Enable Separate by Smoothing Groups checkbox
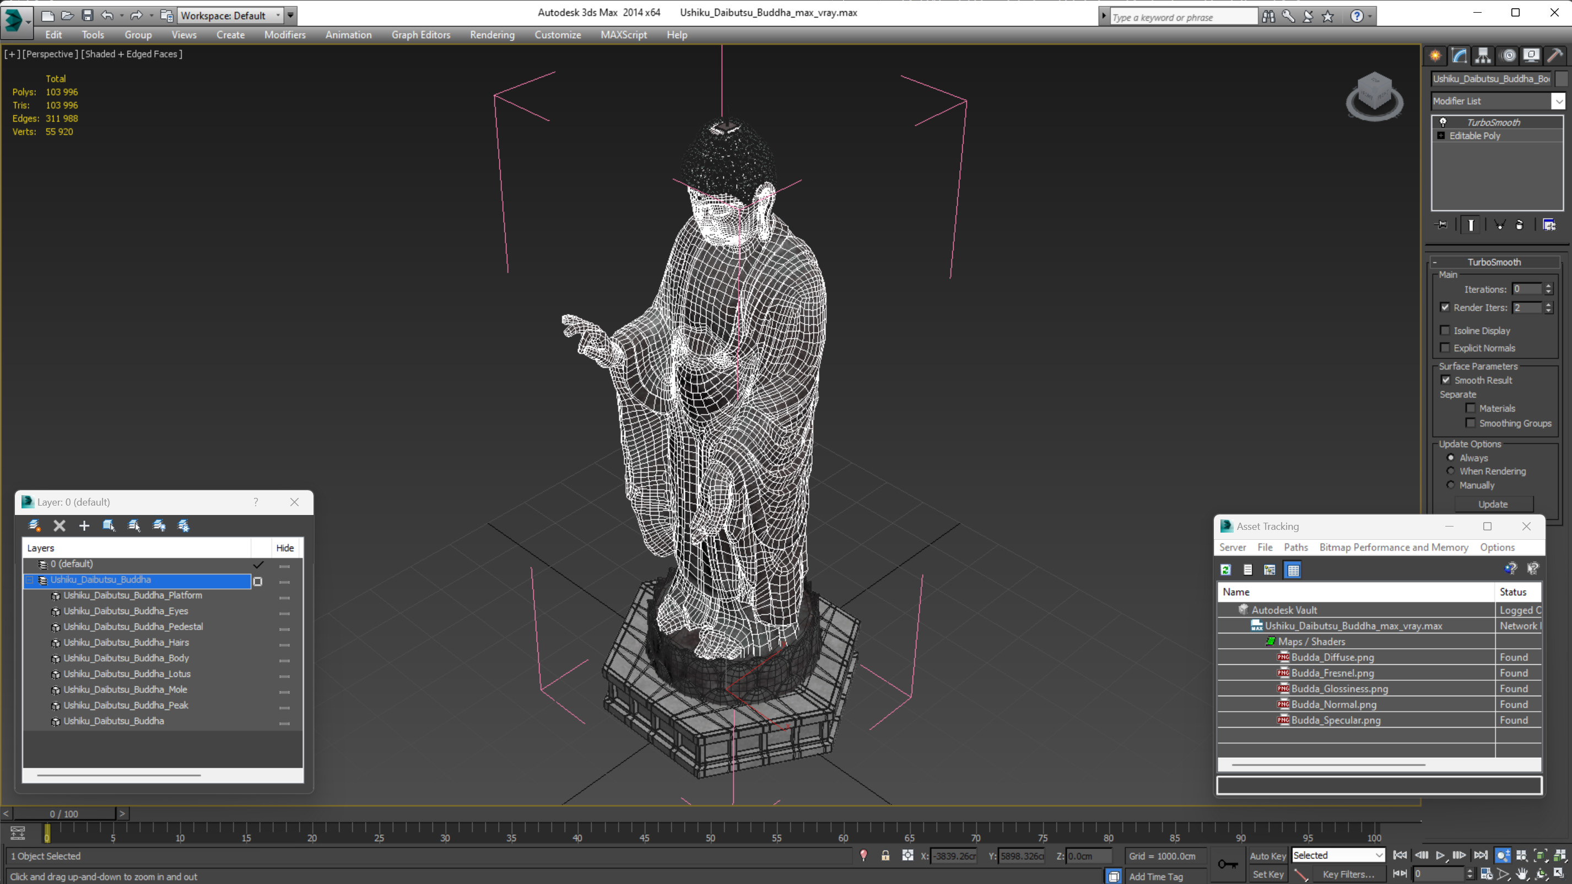 (x=1470, y=423)
